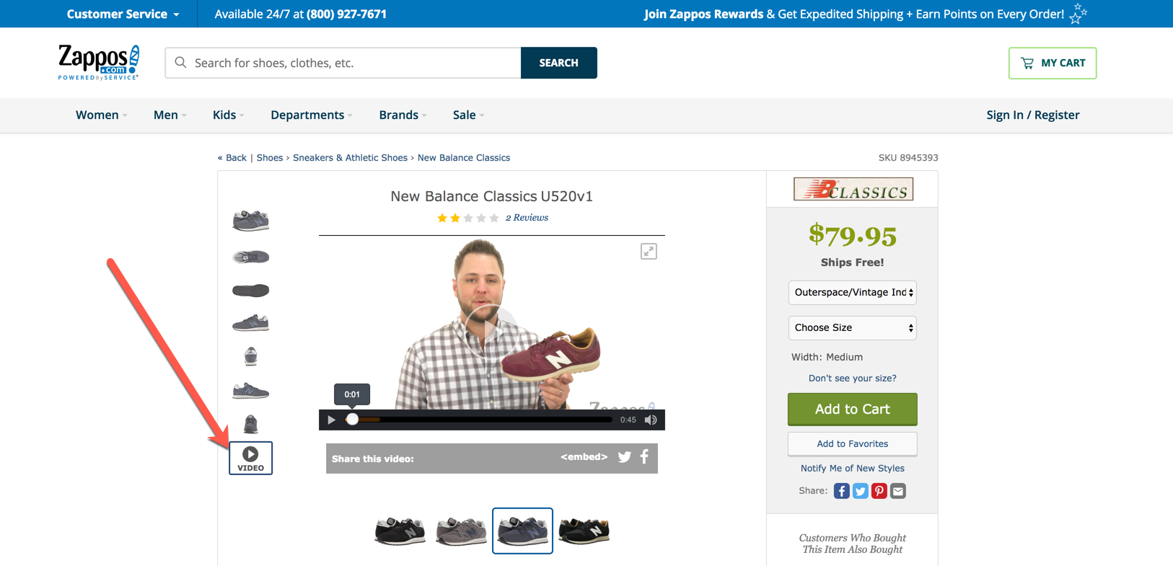Expand the video to fullscreen
The width and height of the screenshot is (1173, 566).
(649, 251)
